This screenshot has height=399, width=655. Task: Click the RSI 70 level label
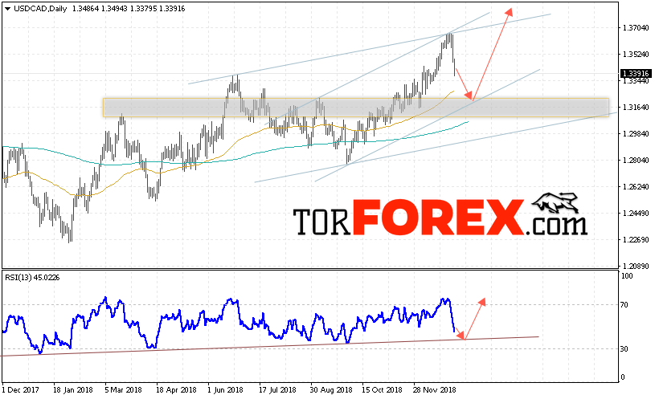point(624,305)
